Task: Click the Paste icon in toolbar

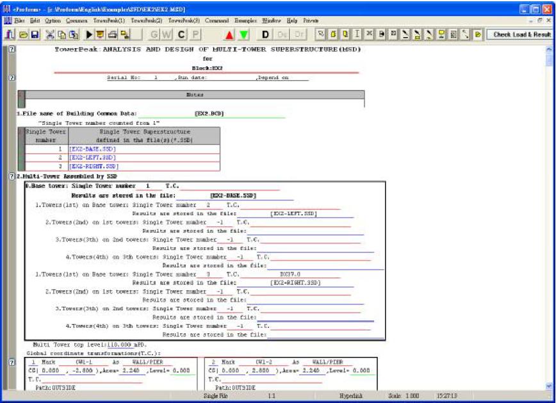Action: tap(74, 35)
